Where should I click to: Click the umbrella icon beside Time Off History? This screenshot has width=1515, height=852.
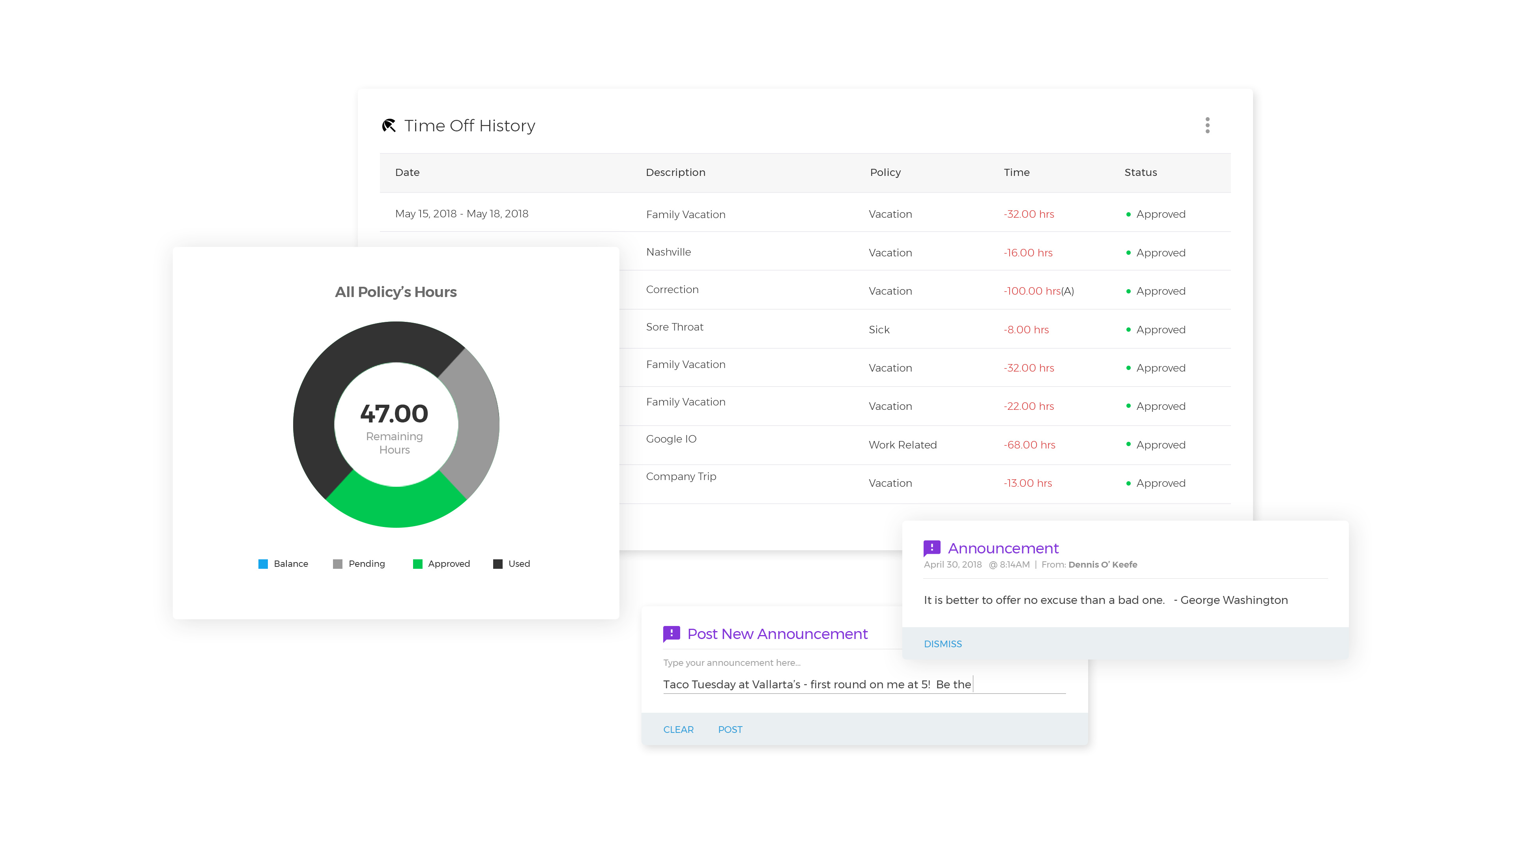click(x=389, y=126)
